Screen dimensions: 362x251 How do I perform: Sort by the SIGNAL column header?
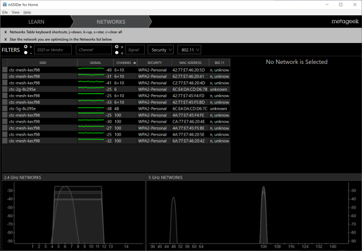coord(96,63)
